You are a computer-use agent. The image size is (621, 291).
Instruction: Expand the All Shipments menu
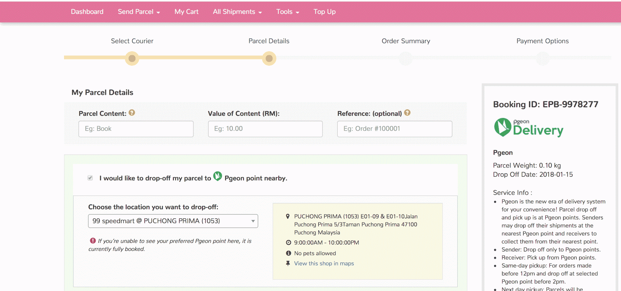pyautogui.click(x=237, y=12)
